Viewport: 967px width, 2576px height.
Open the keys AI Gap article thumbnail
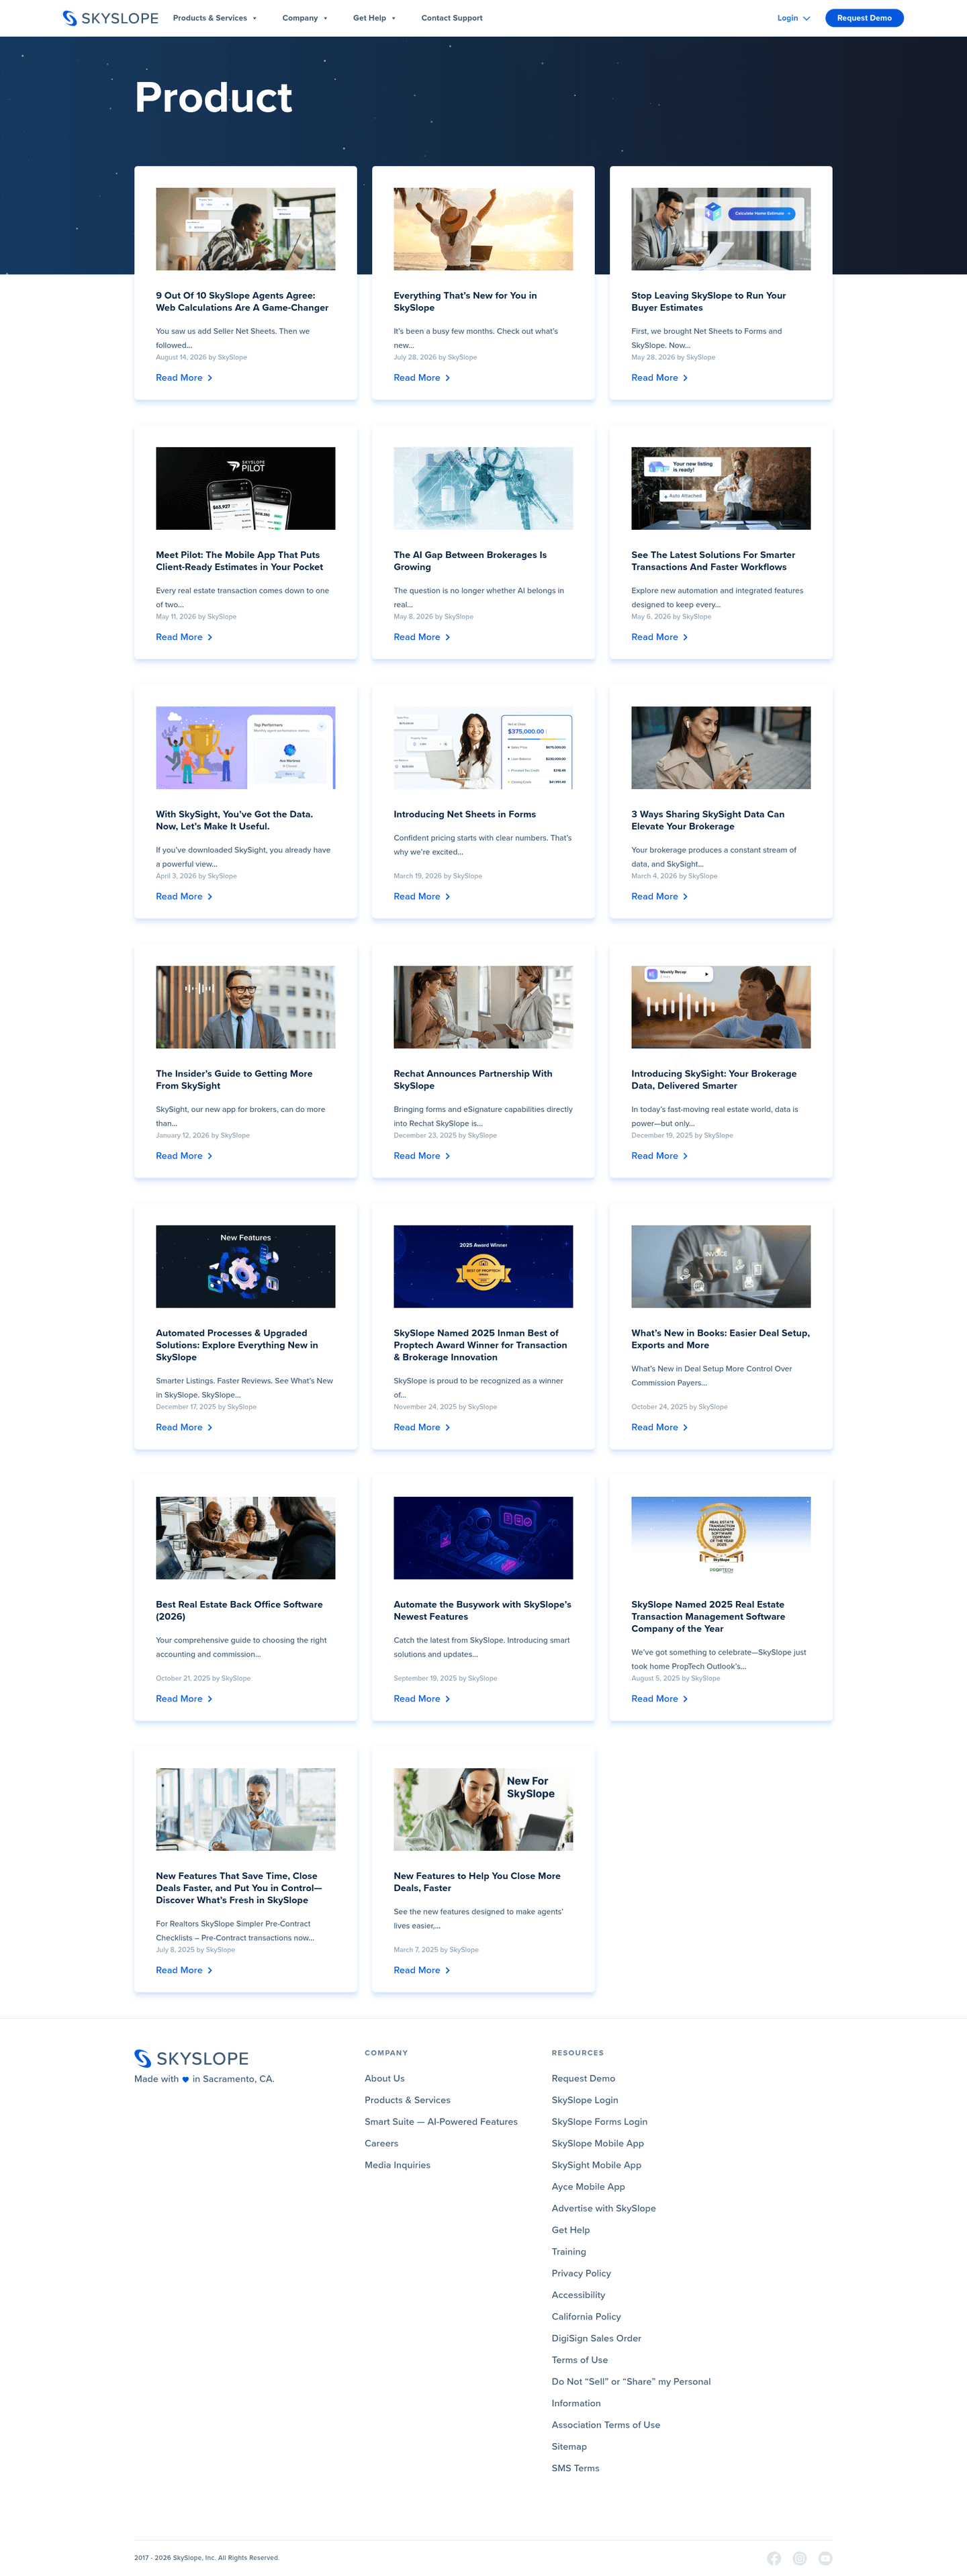pos(483,488)
